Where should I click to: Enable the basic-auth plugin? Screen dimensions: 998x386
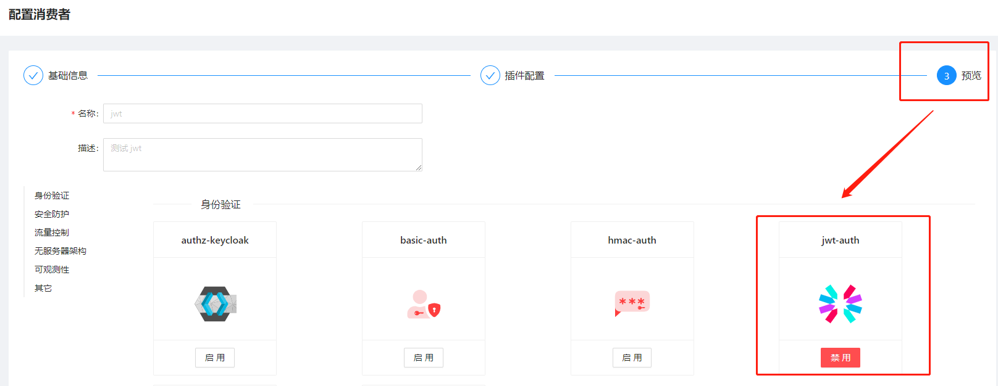tap(424, 358)
